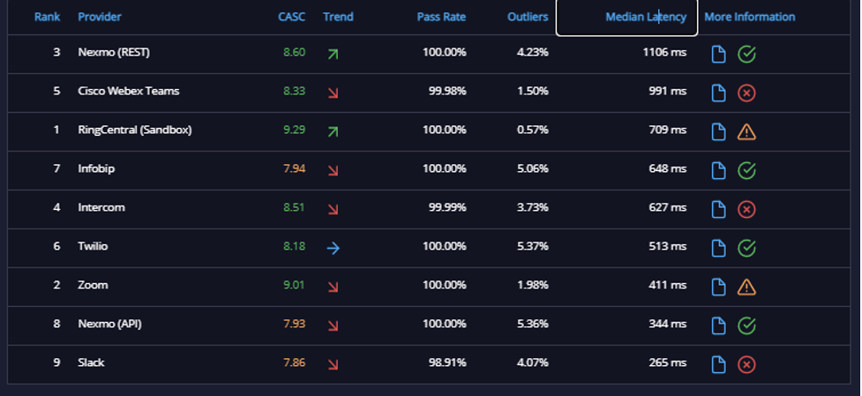Image resolution: width=862 pixels, height=396 pixels.
Task: Click the red X status for Cisco Webex Teams
Action: [x=746, y=93]
